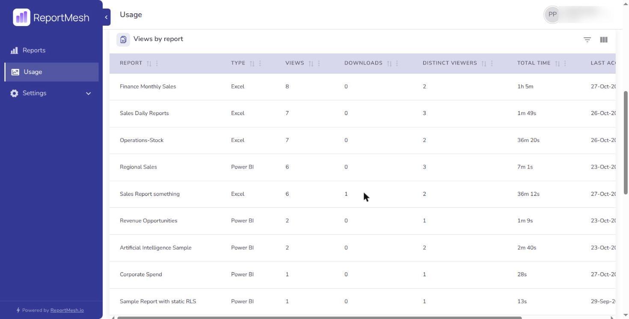Expand the Settings menu chevron
Viewport: 629px width, 319px height.
click(x=88, y=93)
